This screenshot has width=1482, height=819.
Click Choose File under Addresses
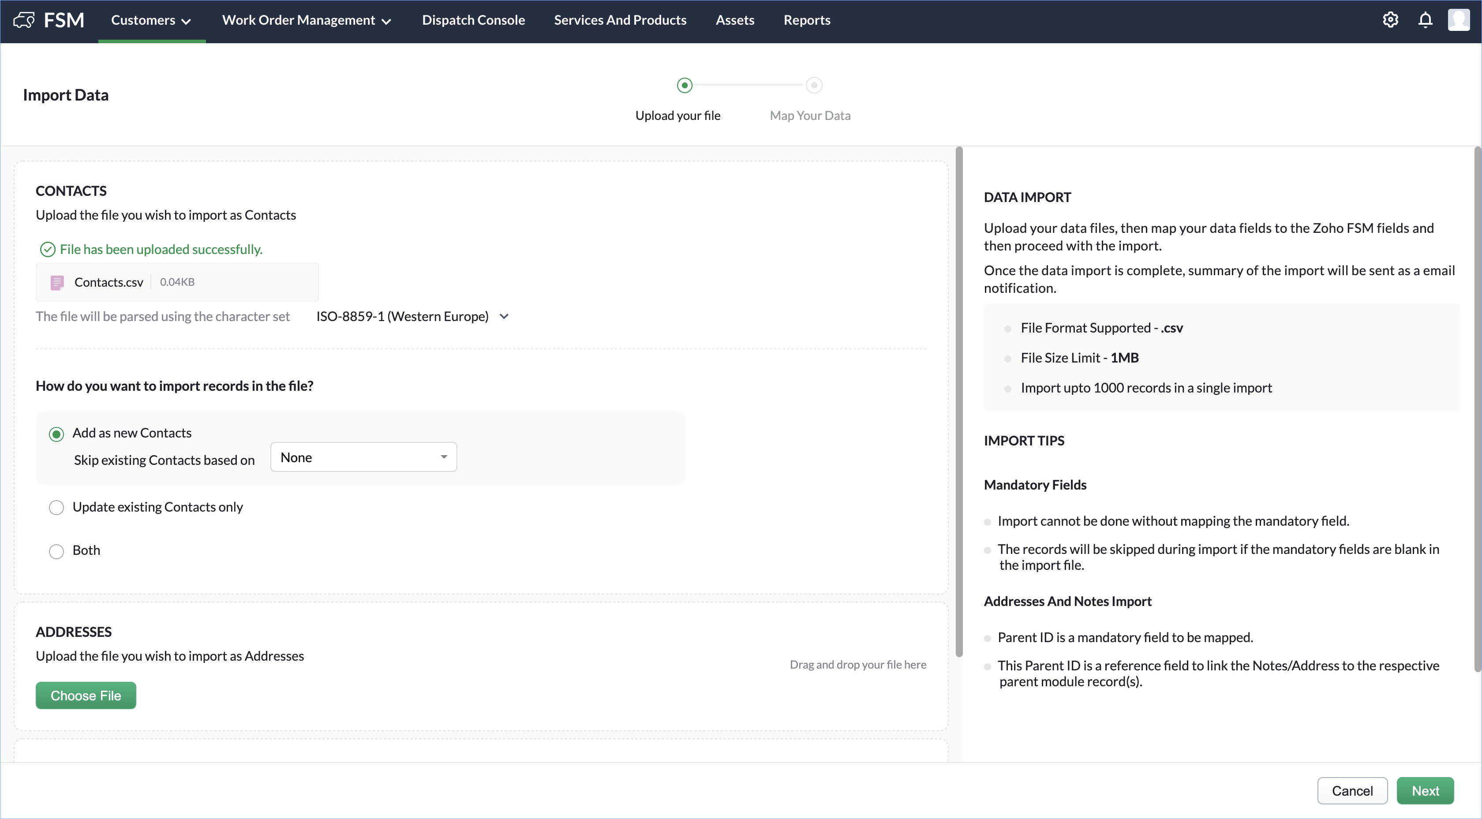click(x=86, y=696)
